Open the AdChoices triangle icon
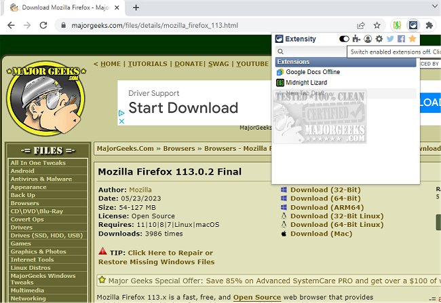 [121, 113]
